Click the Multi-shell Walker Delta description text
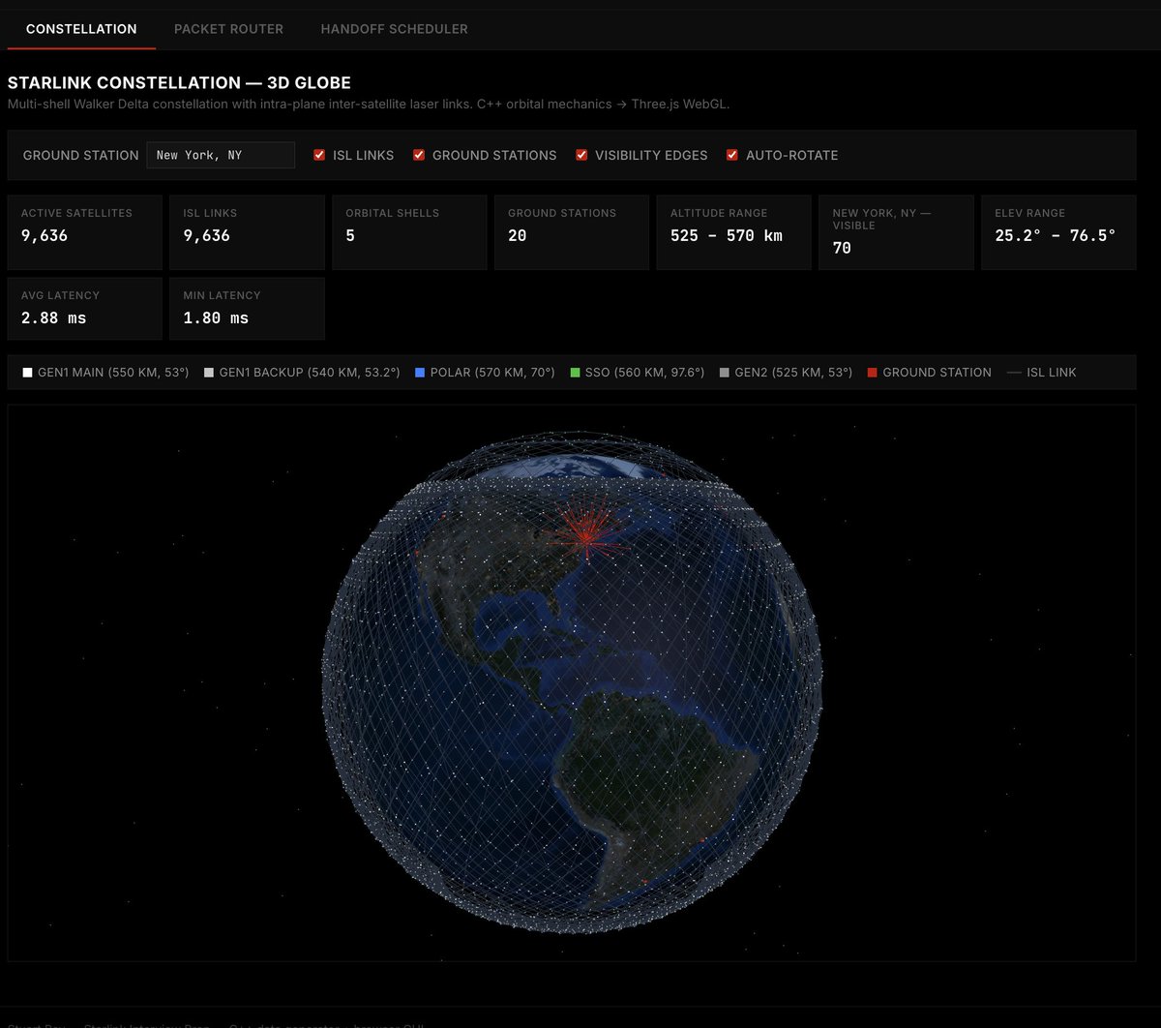 click(x=369, y=104)
